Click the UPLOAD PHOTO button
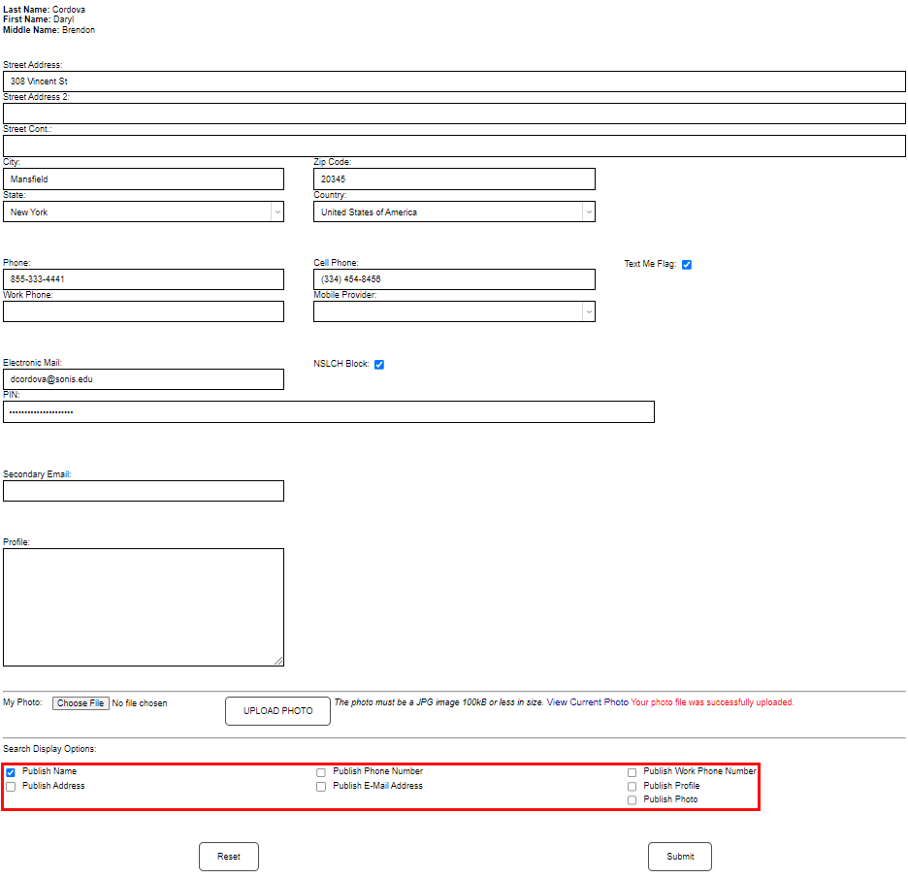The width and height of the screenshot is (908, 878). 277,710
